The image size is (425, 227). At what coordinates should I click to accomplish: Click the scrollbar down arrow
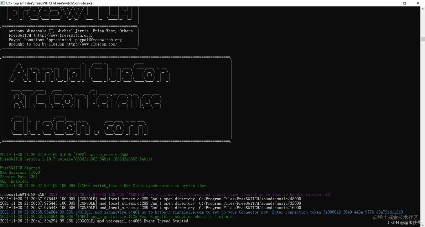click(422, 225)
